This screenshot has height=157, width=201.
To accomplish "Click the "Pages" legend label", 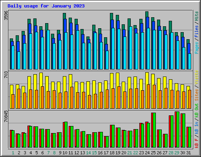I will (x=197, y=48).
